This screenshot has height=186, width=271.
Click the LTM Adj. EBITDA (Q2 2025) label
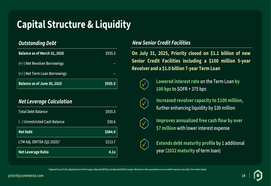coord(39,142)
